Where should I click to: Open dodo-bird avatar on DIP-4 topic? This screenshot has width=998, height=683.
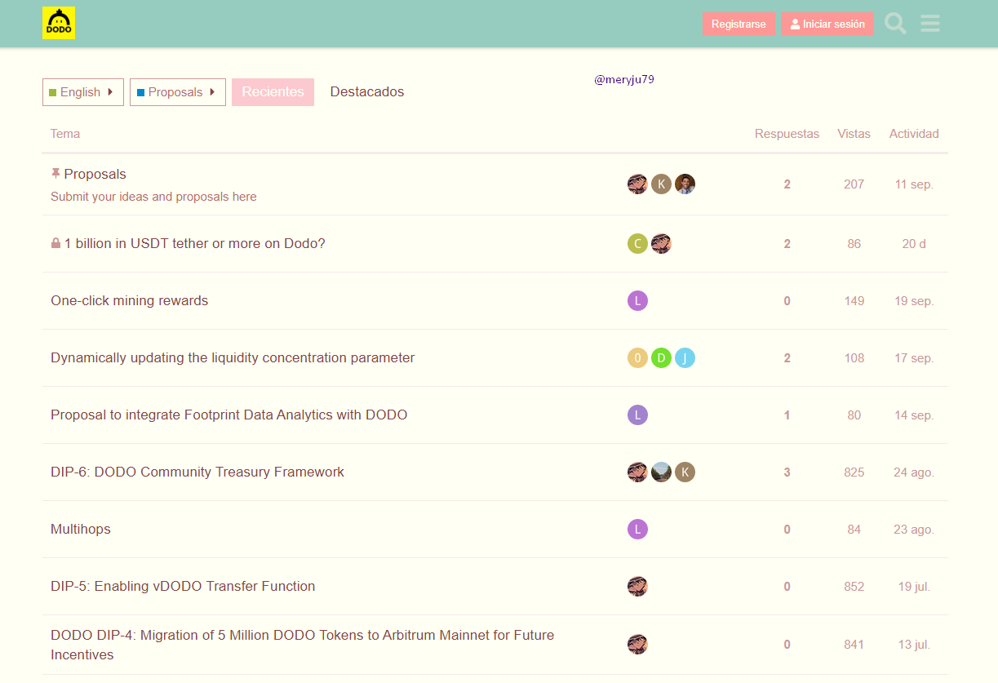pos(637,644)
